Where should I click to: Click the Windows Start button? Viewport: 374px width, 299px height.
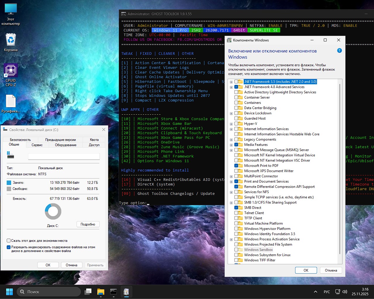pyautogui.click(x=9, y=291)
